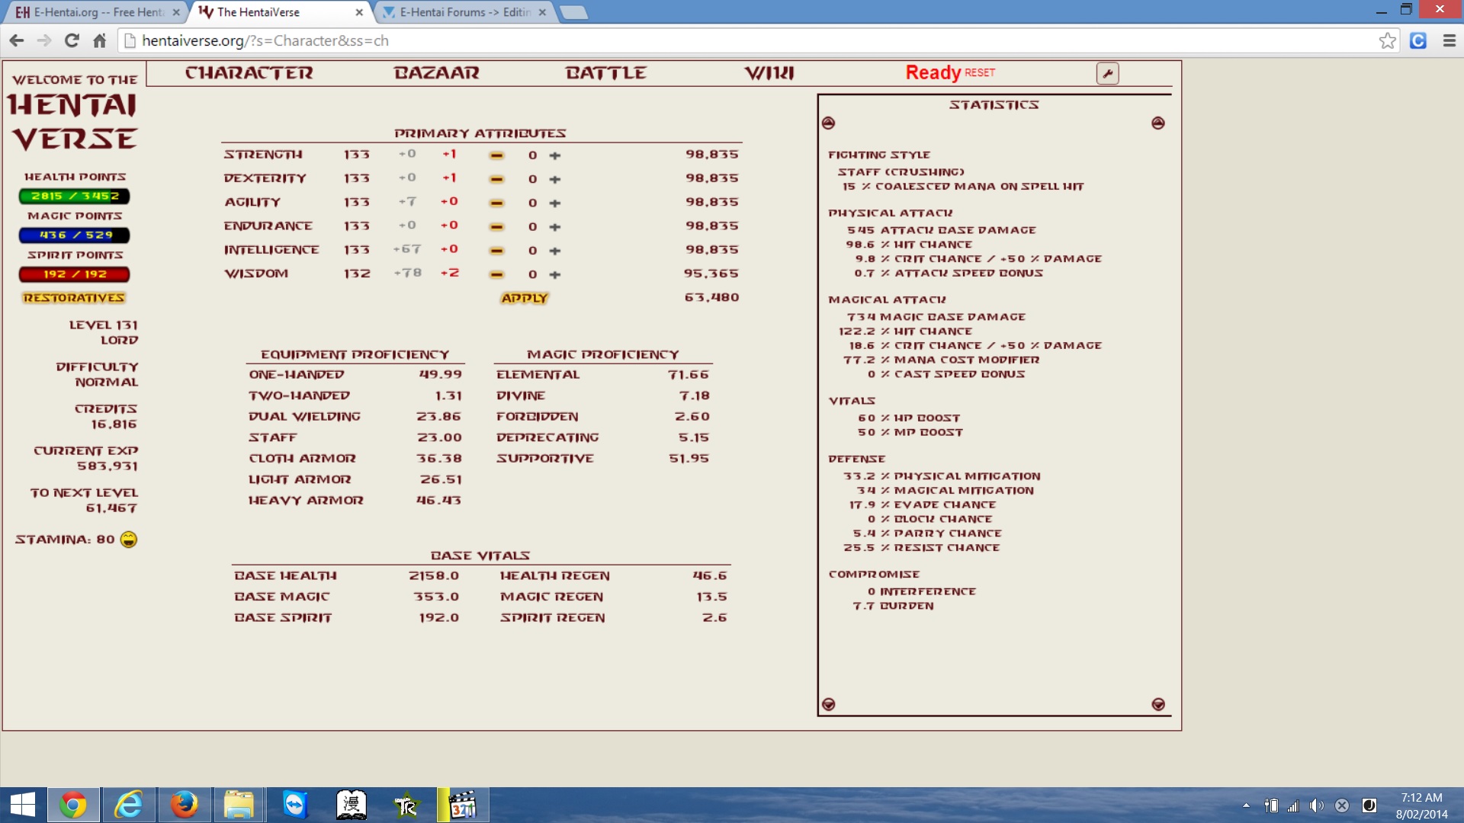Screen dimensions: 1464x823
Task: Click the RESET link next to Ready
Action: (980, 72)
